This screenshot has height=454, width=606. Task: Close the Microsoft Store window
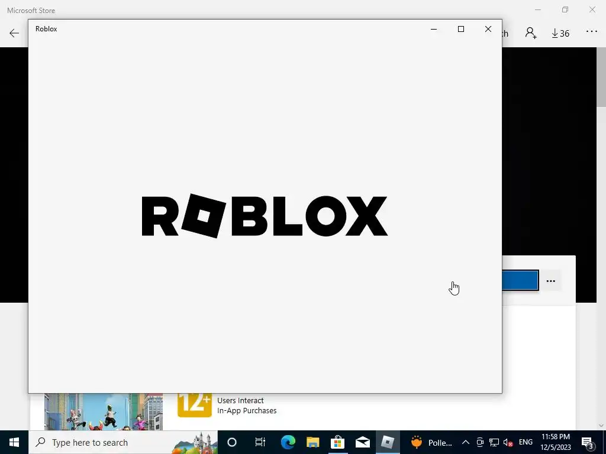[592, 9]
